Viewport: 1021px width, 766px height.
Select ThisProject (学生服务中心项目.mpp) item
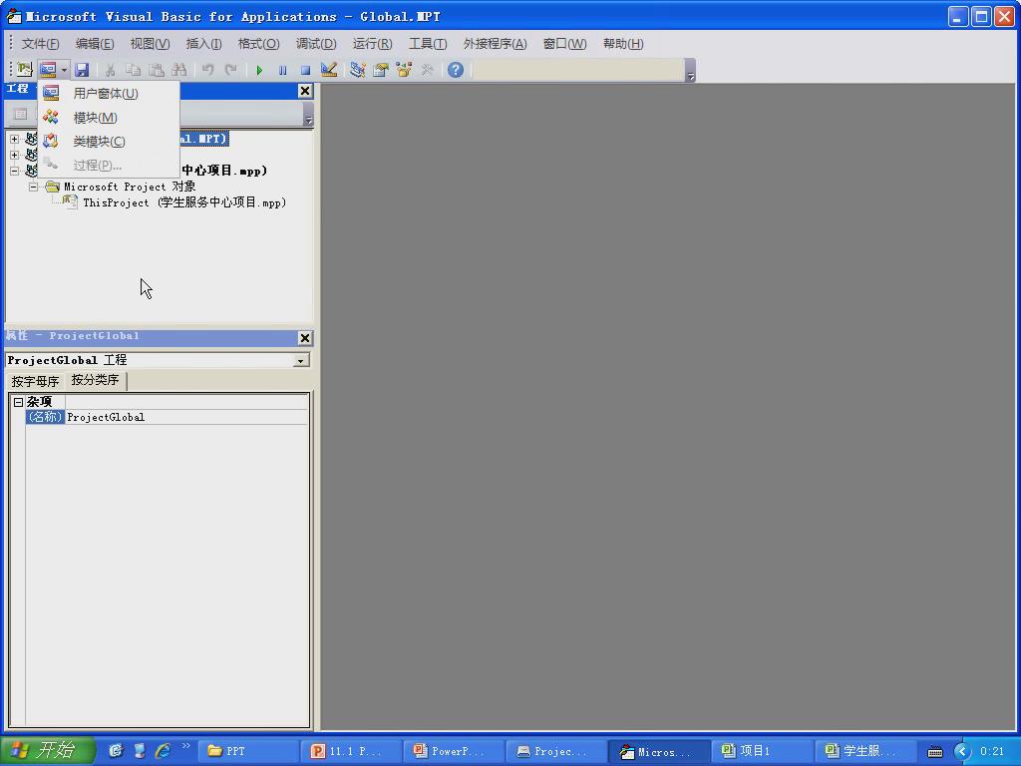184,202
